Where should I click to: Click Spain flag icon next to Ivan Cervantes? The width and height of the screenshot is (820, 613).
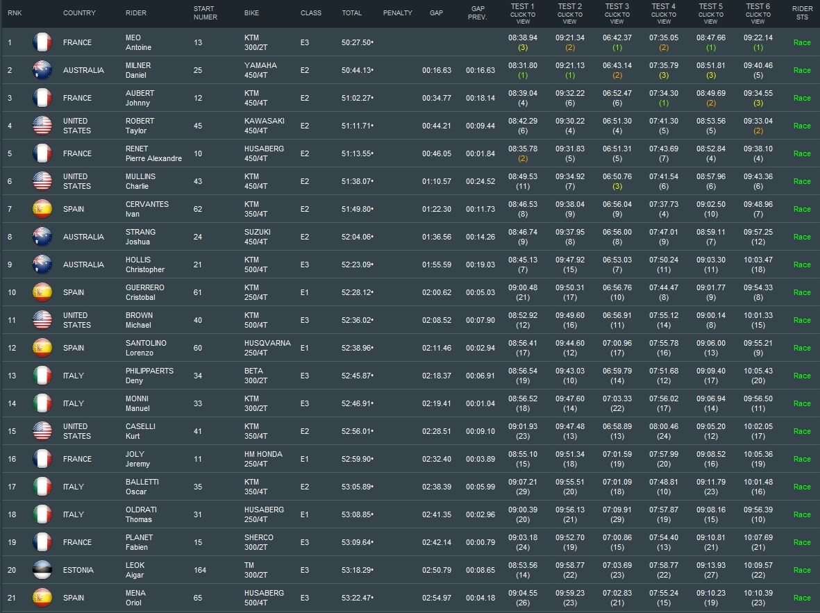(42, 209)
